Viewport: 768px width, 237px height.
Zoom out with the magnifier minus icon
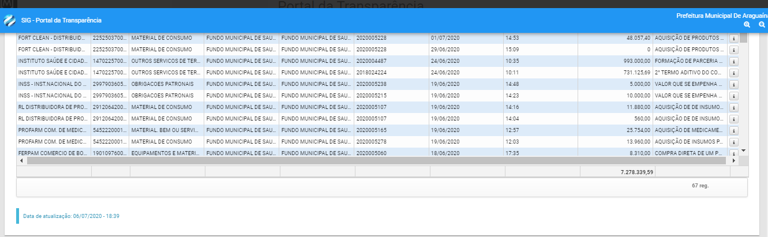(762, 25)
